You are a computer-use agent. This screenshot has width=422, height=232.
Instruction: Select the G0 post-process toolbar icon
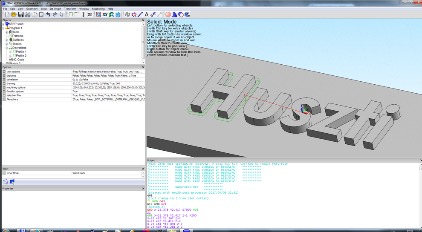pyautogui.click(x=90, y=14)
